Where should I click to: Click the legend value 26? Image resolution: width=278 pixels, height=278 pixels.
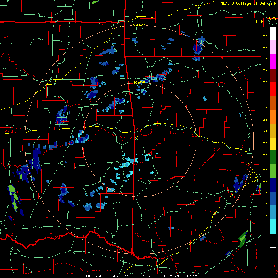pyautogui.click(x=265, y=156)
